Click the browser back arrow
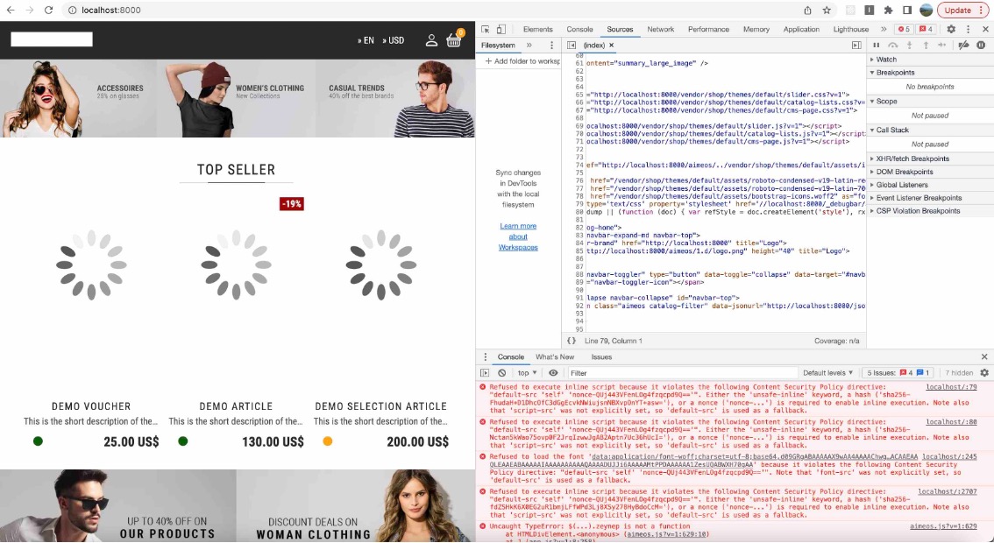Screen dimensions: 994x543 coord(11,11)
